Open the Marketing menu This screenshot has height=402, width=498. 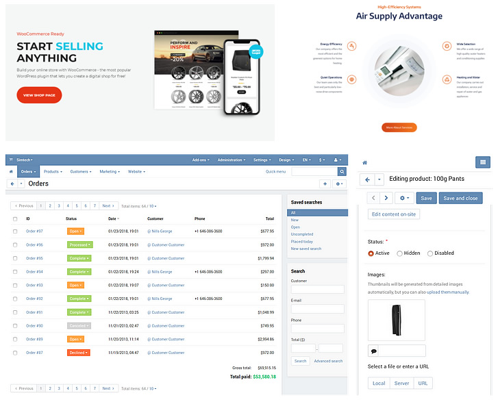click(x=109, y=172)
